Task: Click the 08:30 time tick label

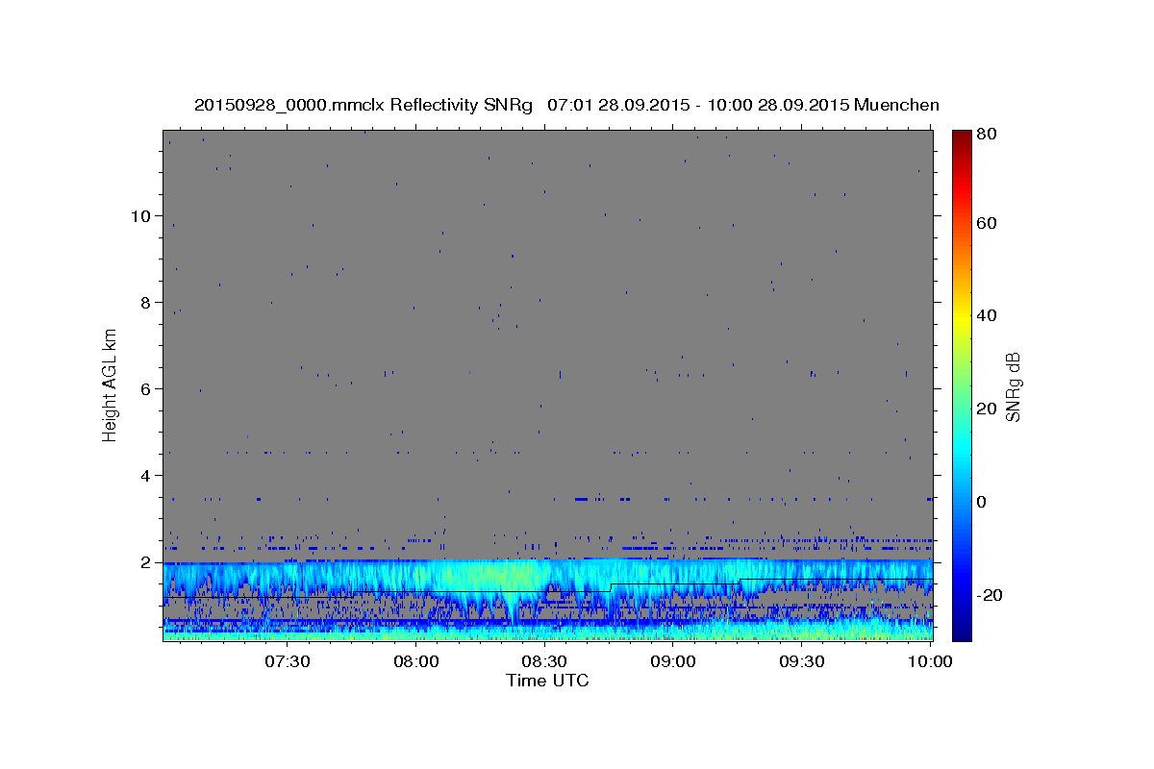Action: pyautogui.click(x=544, y=662)
